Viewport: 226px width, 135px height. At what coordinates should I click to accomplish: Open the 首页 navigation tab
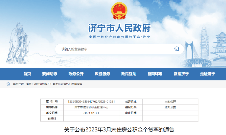click(x=27, y=74)
